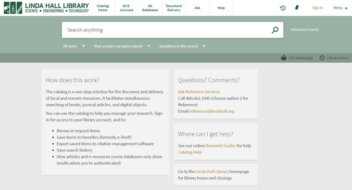This screenshot has width=352, height=190.
Task: Open the Research Guides link
Action: click(x=221, y=146)
